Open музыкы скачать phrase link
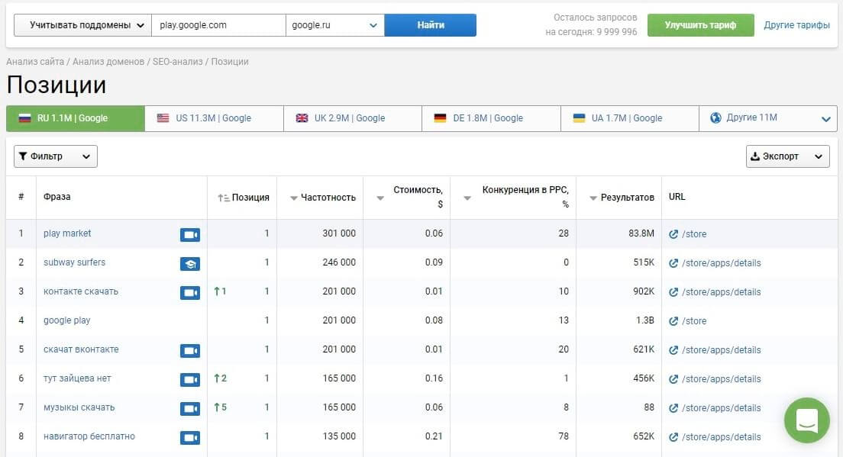Image resolution: width=843 pixels, height=457 pixels. tap(79, 407)
